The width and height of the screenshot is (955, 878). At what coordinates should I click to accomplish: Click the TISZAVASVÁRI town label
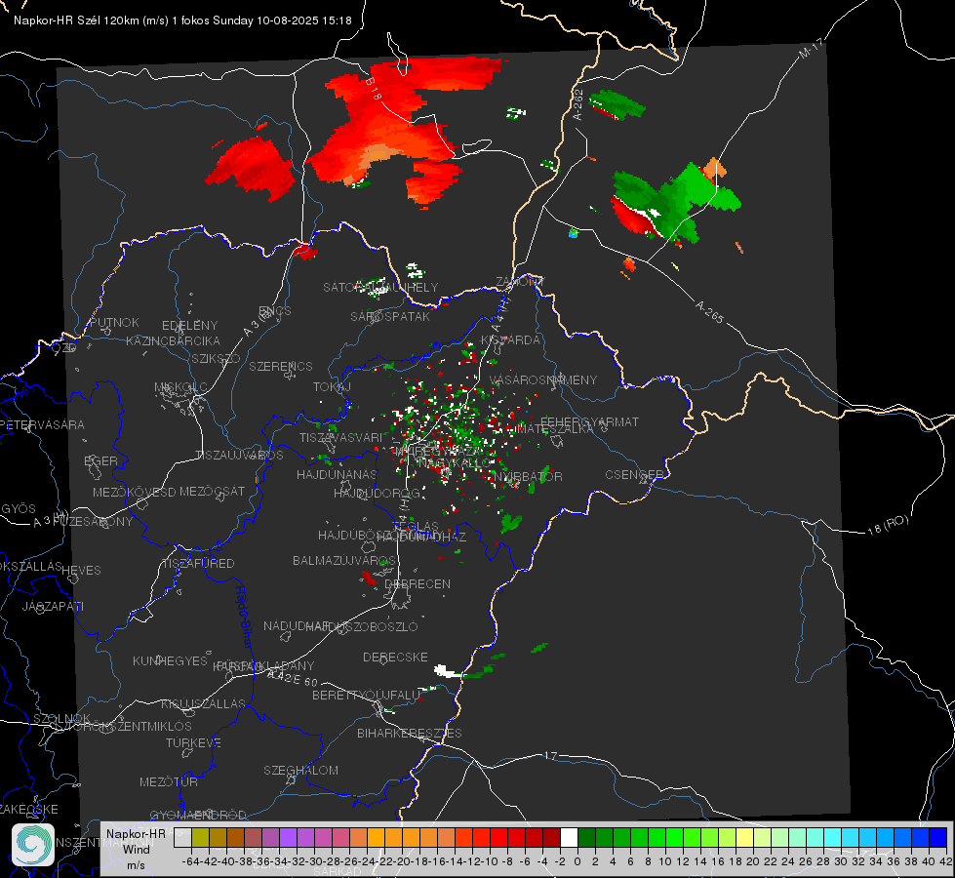tap(341, 437)
